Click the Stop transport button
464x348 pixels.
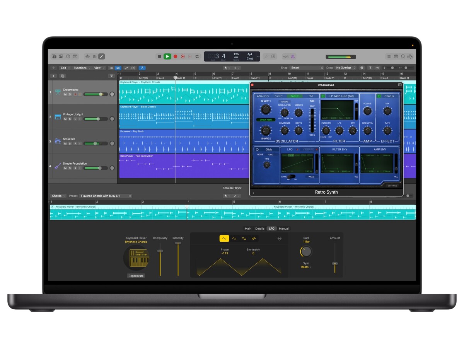pyautogui.click(x=159, y=56)
